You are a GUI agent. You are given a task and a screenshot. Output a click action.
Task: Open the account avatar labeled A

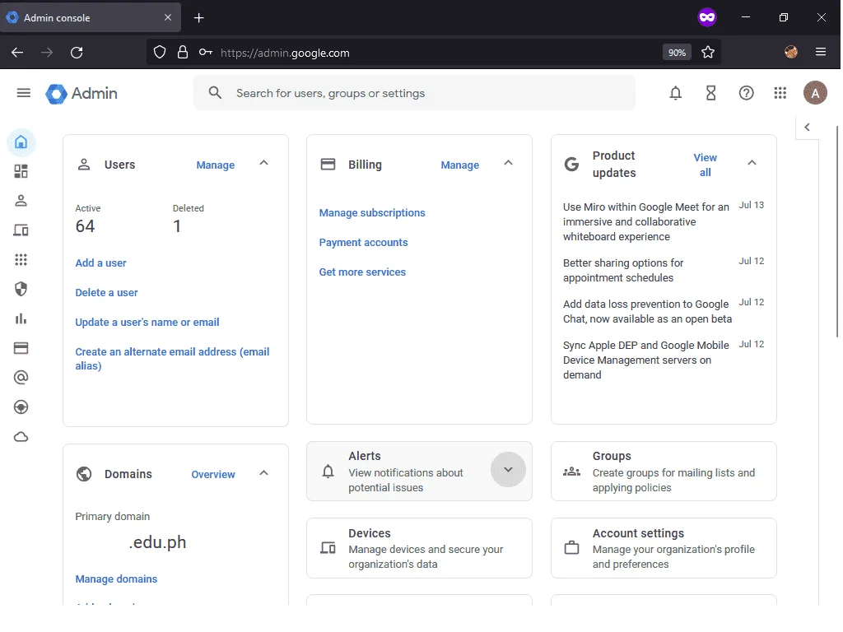pos(814,93)
